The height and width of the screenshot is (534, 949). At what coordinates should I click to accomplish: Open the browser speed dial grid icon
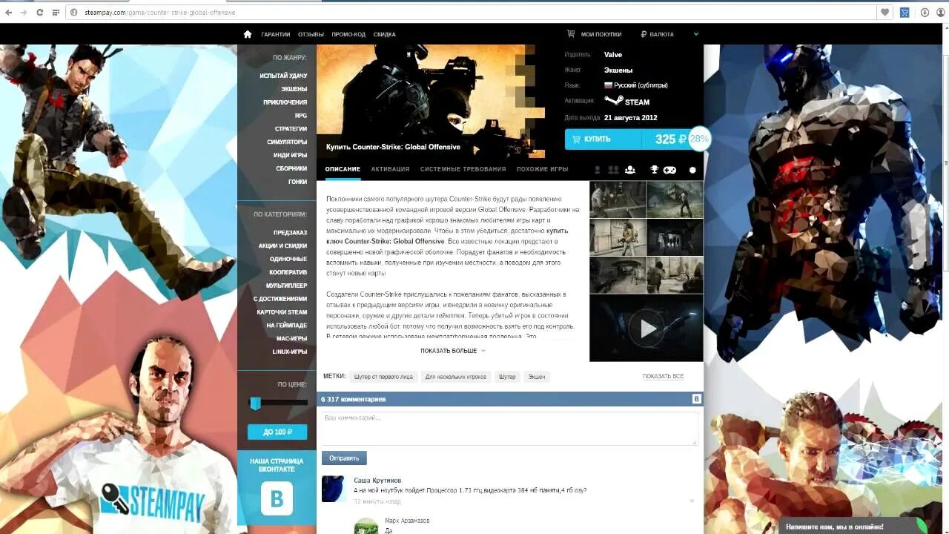55,13
